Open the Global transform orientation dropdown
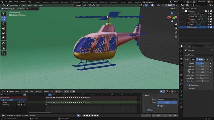This screenshot has width=214, height=120. (x=78, y=5)
